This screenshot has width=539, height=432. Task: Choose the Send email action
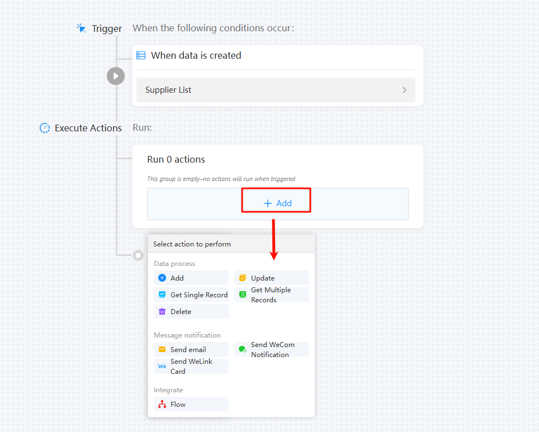point(191,349)
